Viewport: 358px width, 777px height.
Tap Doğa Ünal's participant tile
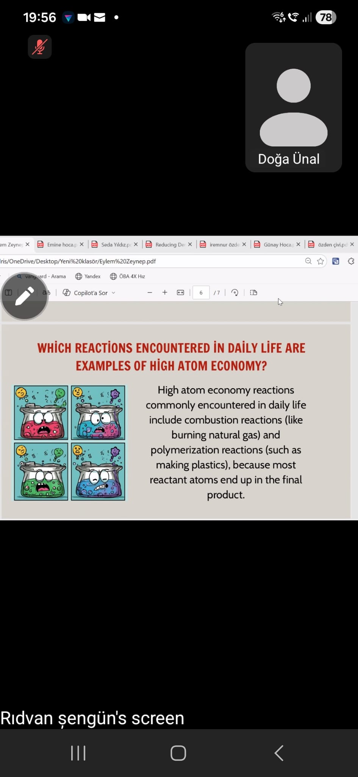tap(294, 107)
